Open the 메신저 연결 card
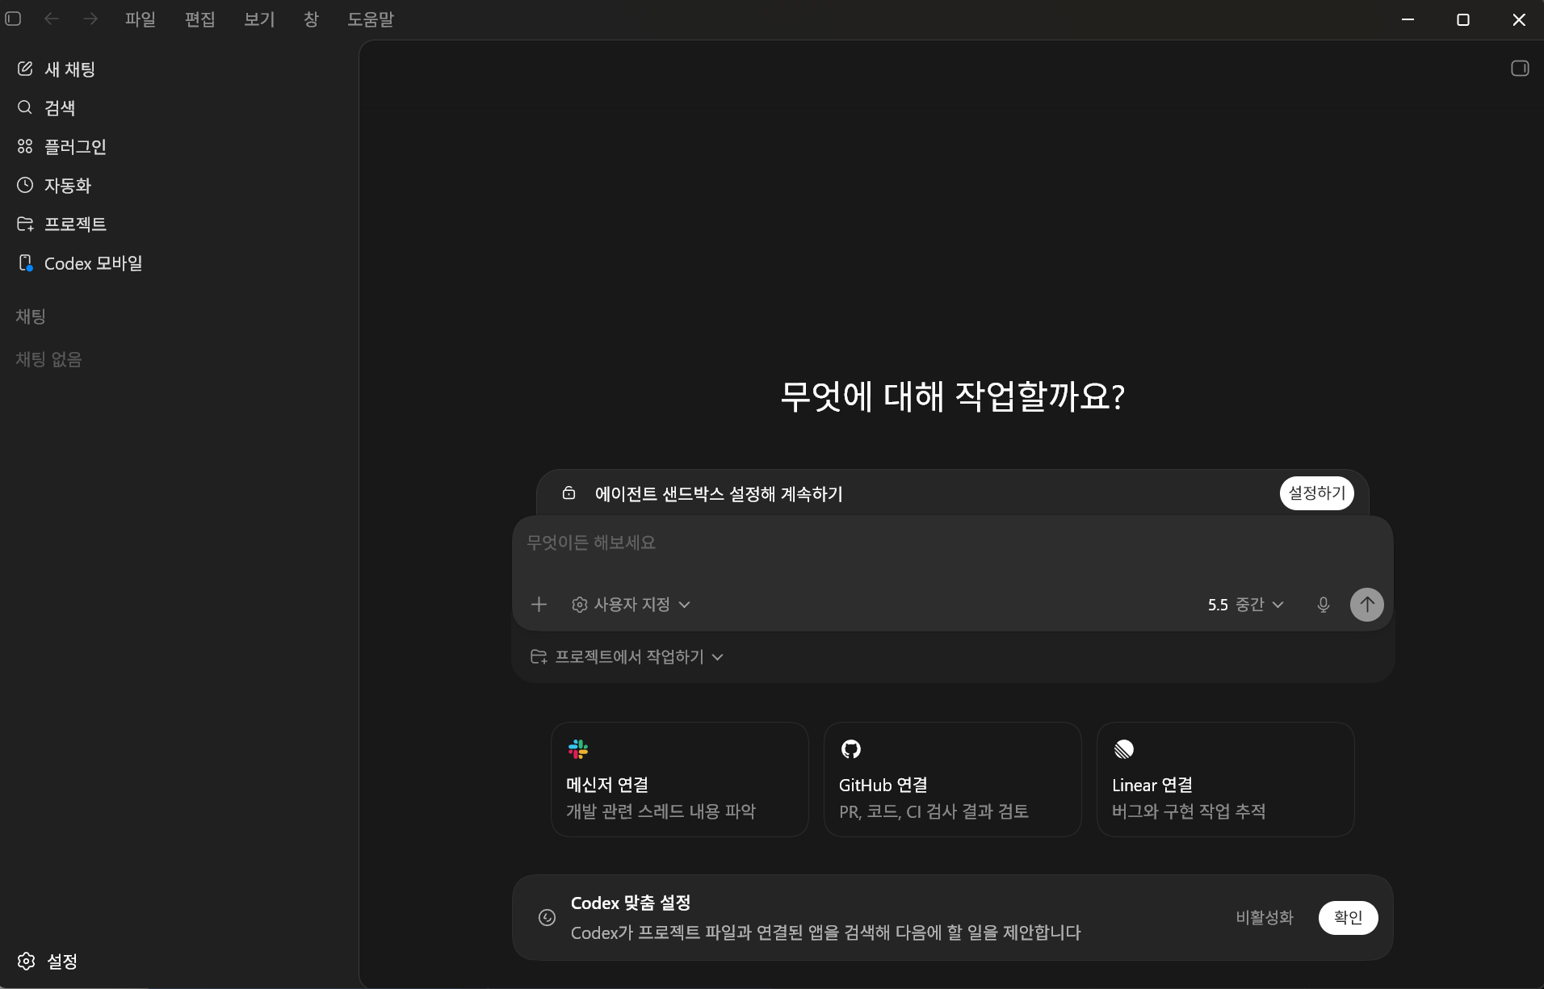Image resolution: width=1544 pixels, height=989 pixels. pos(679,779)
